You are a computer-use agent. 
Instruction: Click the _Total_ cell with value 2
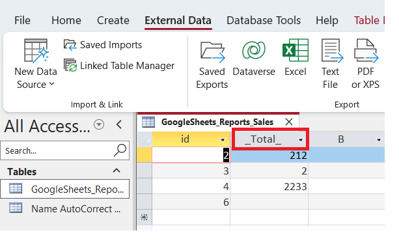[269, 171]
